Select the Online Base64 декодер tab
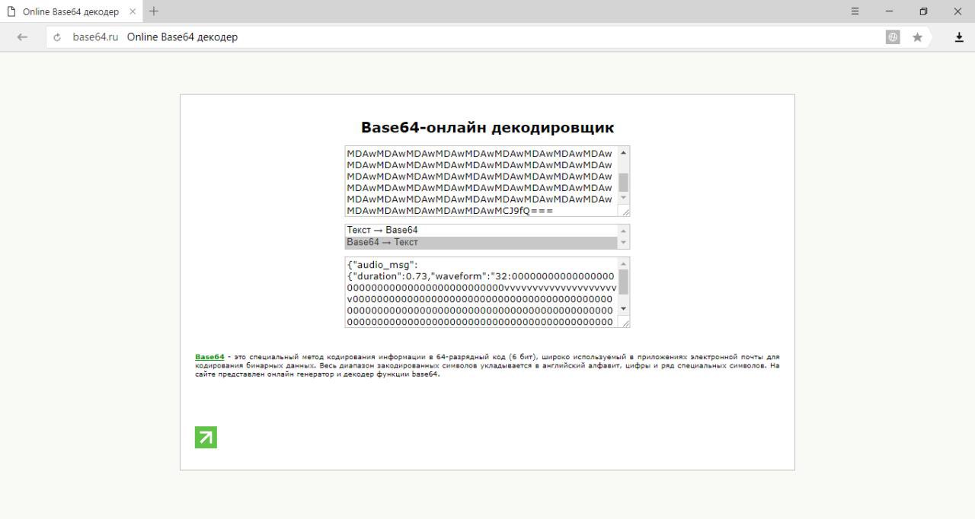 point(69,11)
